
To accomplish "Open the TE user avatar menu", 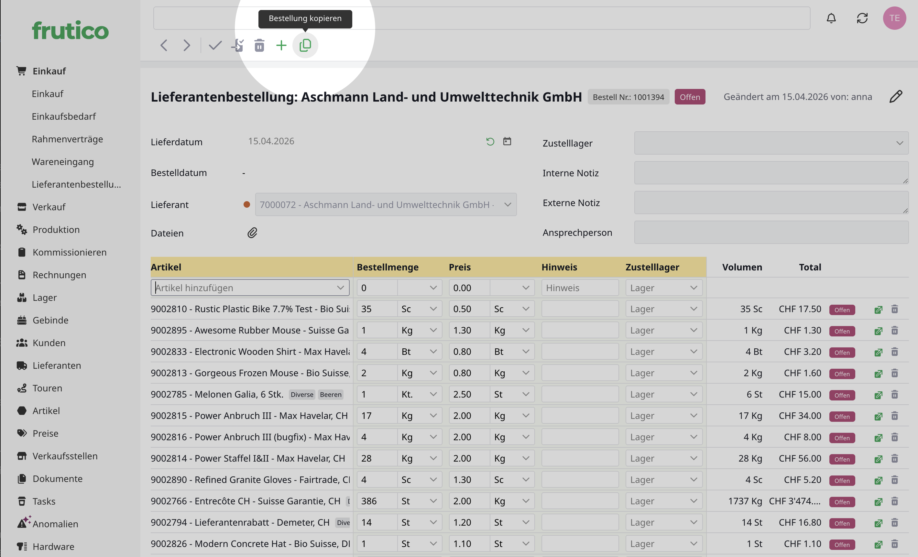I will [x=894, y=18].
